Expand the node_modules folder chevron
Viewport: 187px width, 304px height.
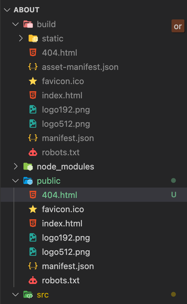pyautogui.click(x=16, y=166)
